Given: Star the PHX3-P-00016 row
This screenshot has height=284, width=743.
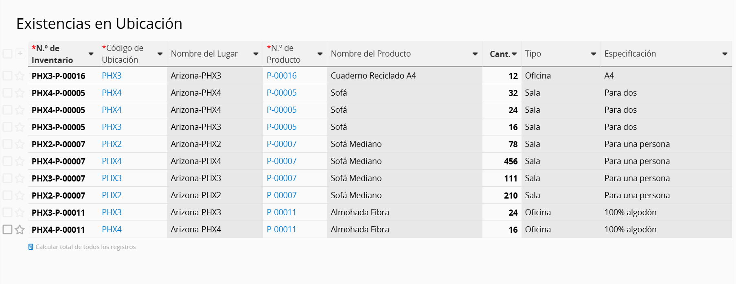Looking at the screenshot, I should 20,76.
